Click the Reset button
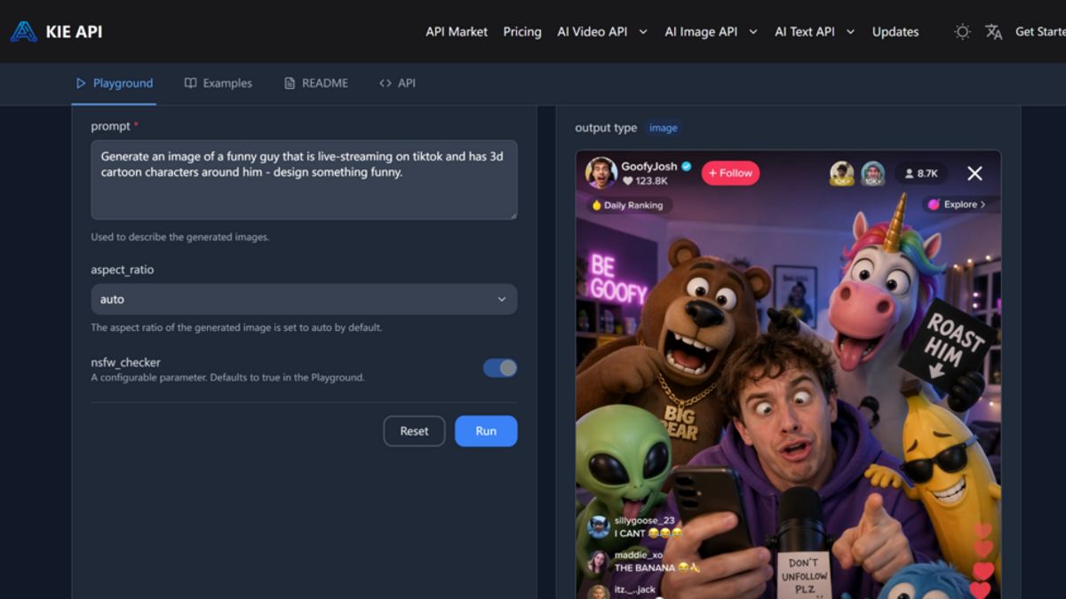This screenshot has width=1066, height=599. point(414,431)
